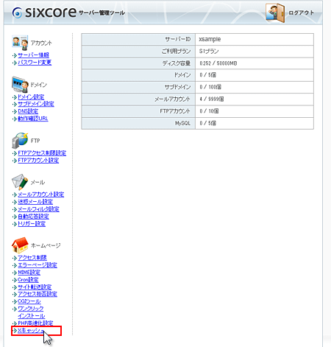This screenshot has width=331, height=347.
Task: Open the パスワード変更 link
Action: (x=35, y=63)
